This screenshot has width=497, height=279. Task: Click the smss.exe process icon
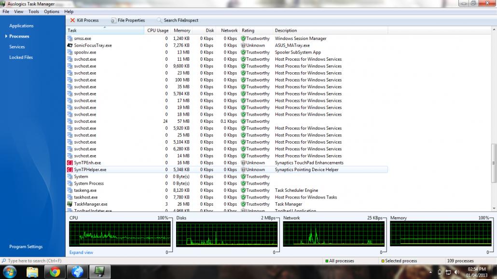pos(70,39)
